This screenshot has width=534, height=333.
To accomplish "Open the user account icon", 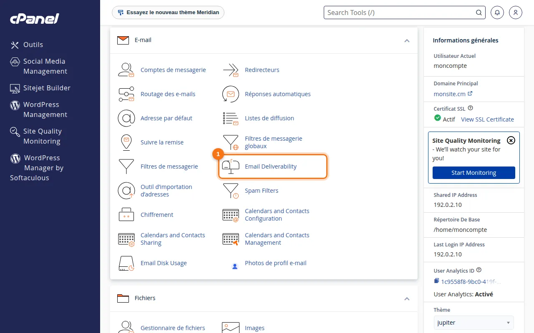I will click(x=516, y=12).
